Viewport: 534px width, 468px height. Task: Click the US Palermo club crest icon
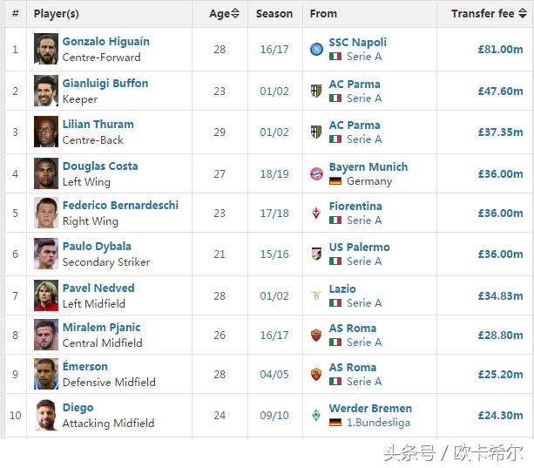[316, 254]
